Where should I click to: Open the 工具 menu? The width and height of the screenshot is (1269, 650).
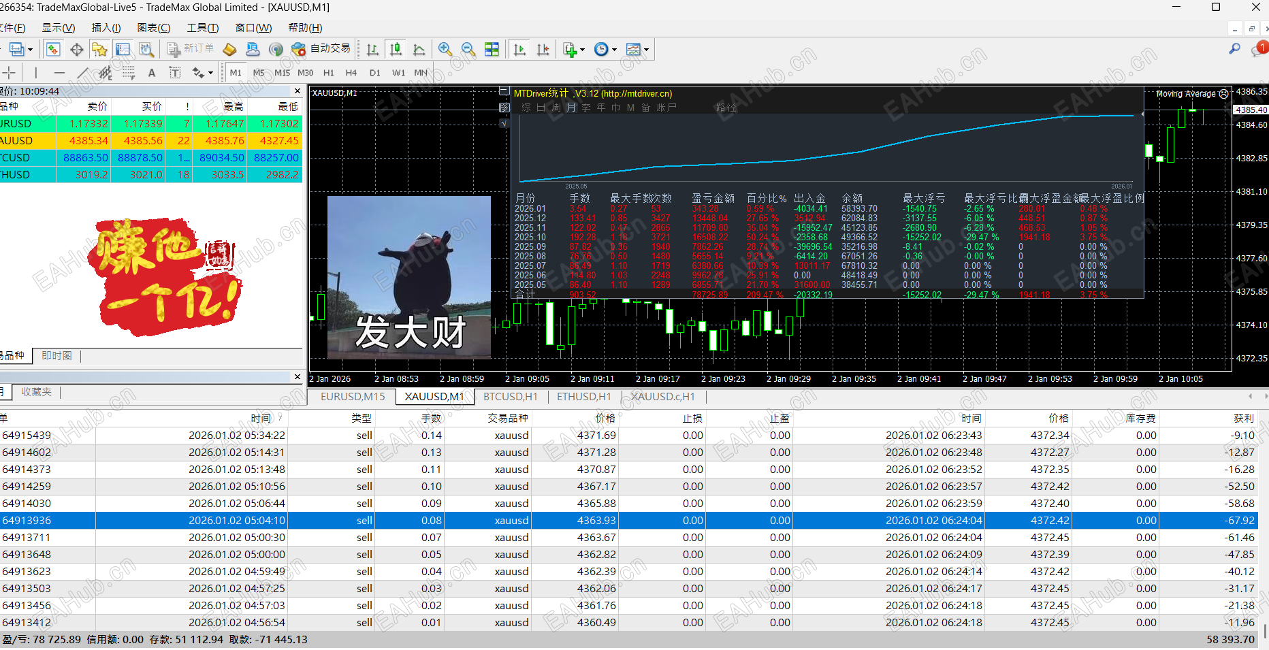(x=202, y=28)
